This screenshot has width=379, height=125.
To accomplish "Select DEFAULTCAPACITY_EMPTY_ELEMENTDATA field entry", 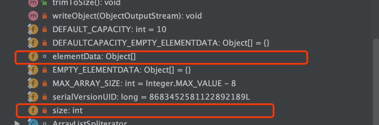I will point(161,43).
